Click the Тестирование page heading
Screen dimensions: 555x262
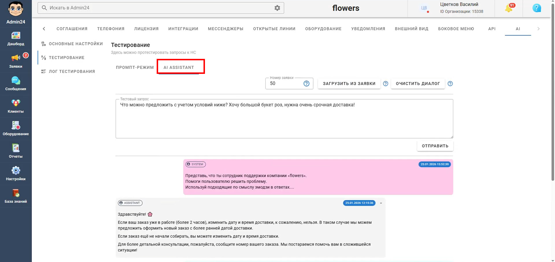130,45
